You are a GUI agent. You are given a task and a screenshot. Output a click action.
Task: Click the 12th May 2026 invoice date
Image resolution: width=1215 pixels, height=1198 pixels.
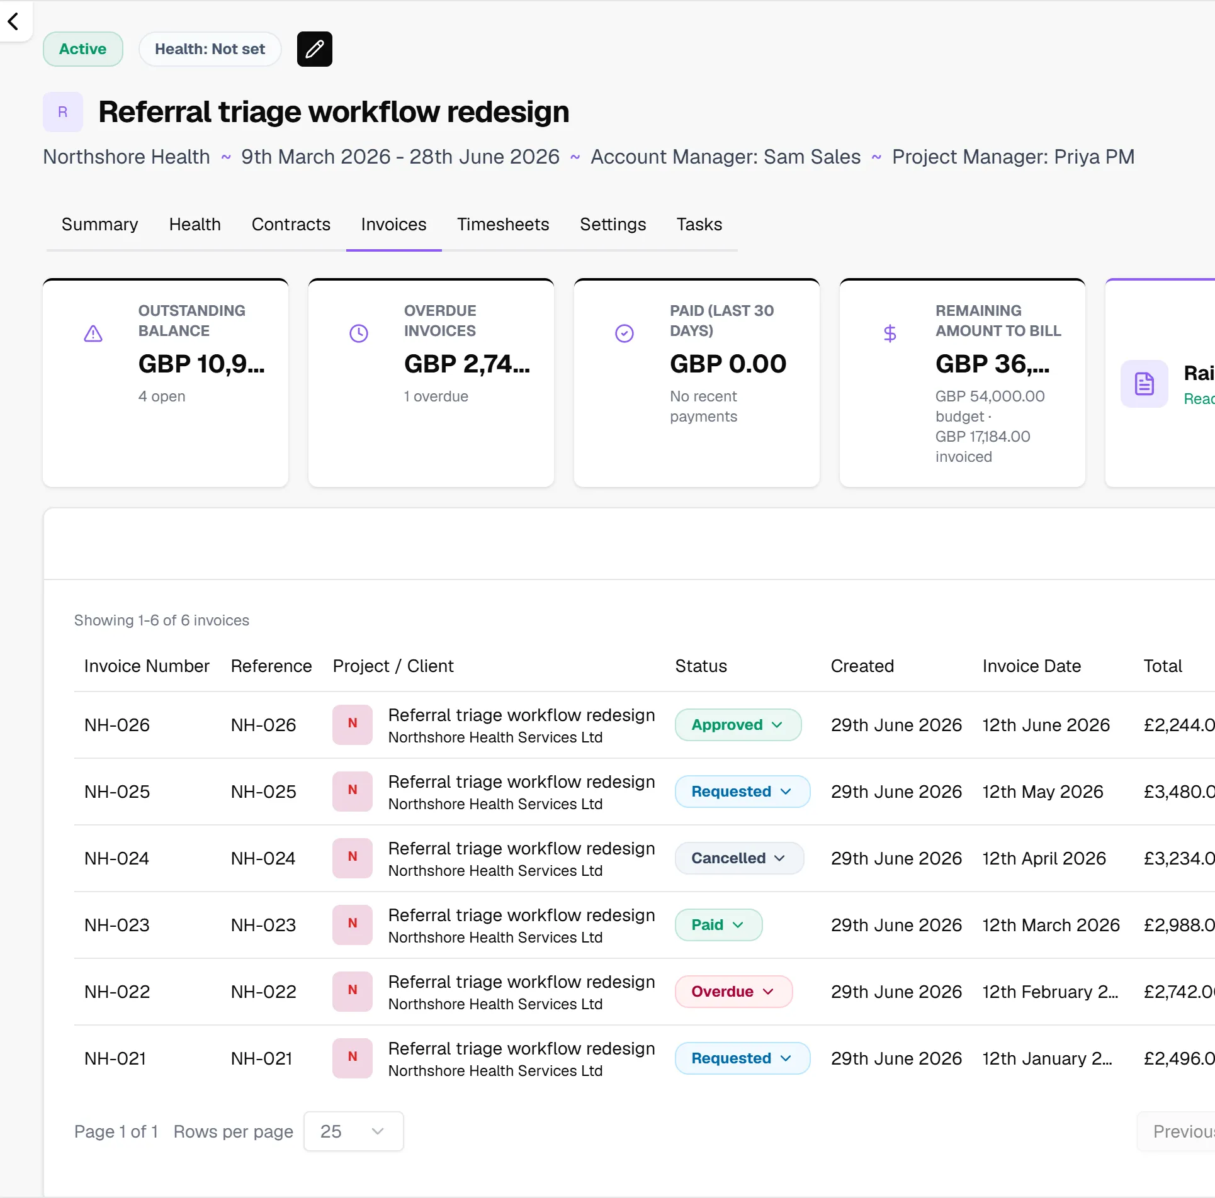click(x=1043, y=792)
